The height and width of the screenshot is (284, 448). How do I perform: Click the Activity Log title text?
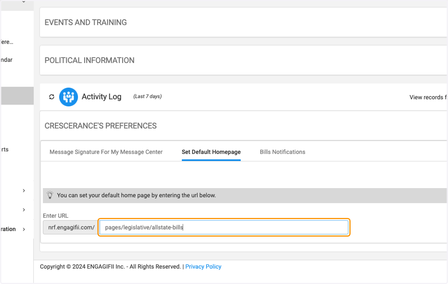tap(102, 97)
